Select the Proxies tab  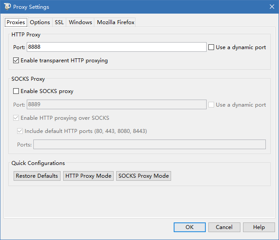coord(16,22)
